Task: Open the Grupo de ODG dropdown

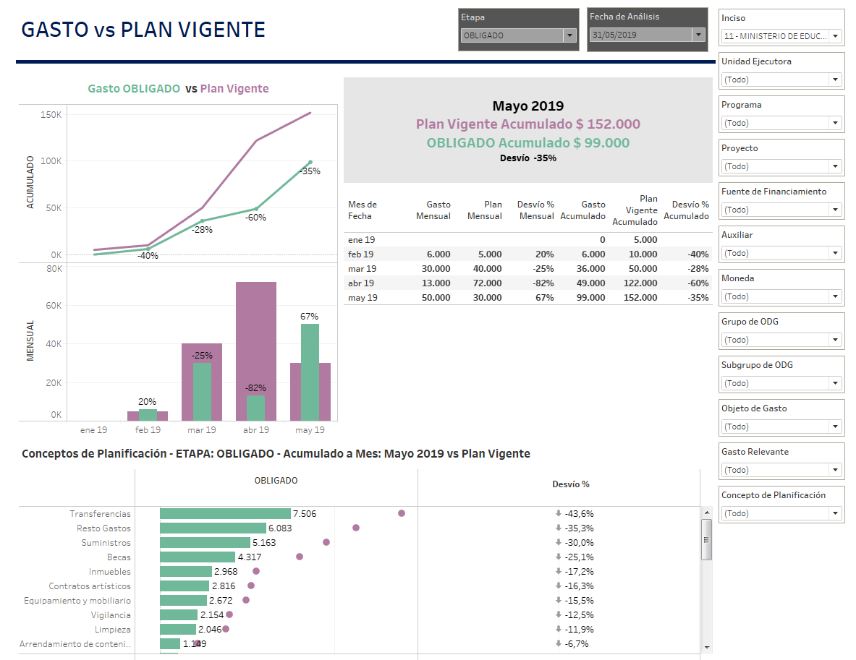Action: pos(781,340)
